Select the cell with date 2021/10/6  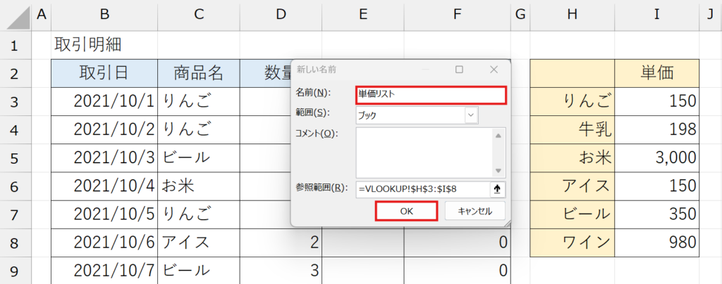104,243
